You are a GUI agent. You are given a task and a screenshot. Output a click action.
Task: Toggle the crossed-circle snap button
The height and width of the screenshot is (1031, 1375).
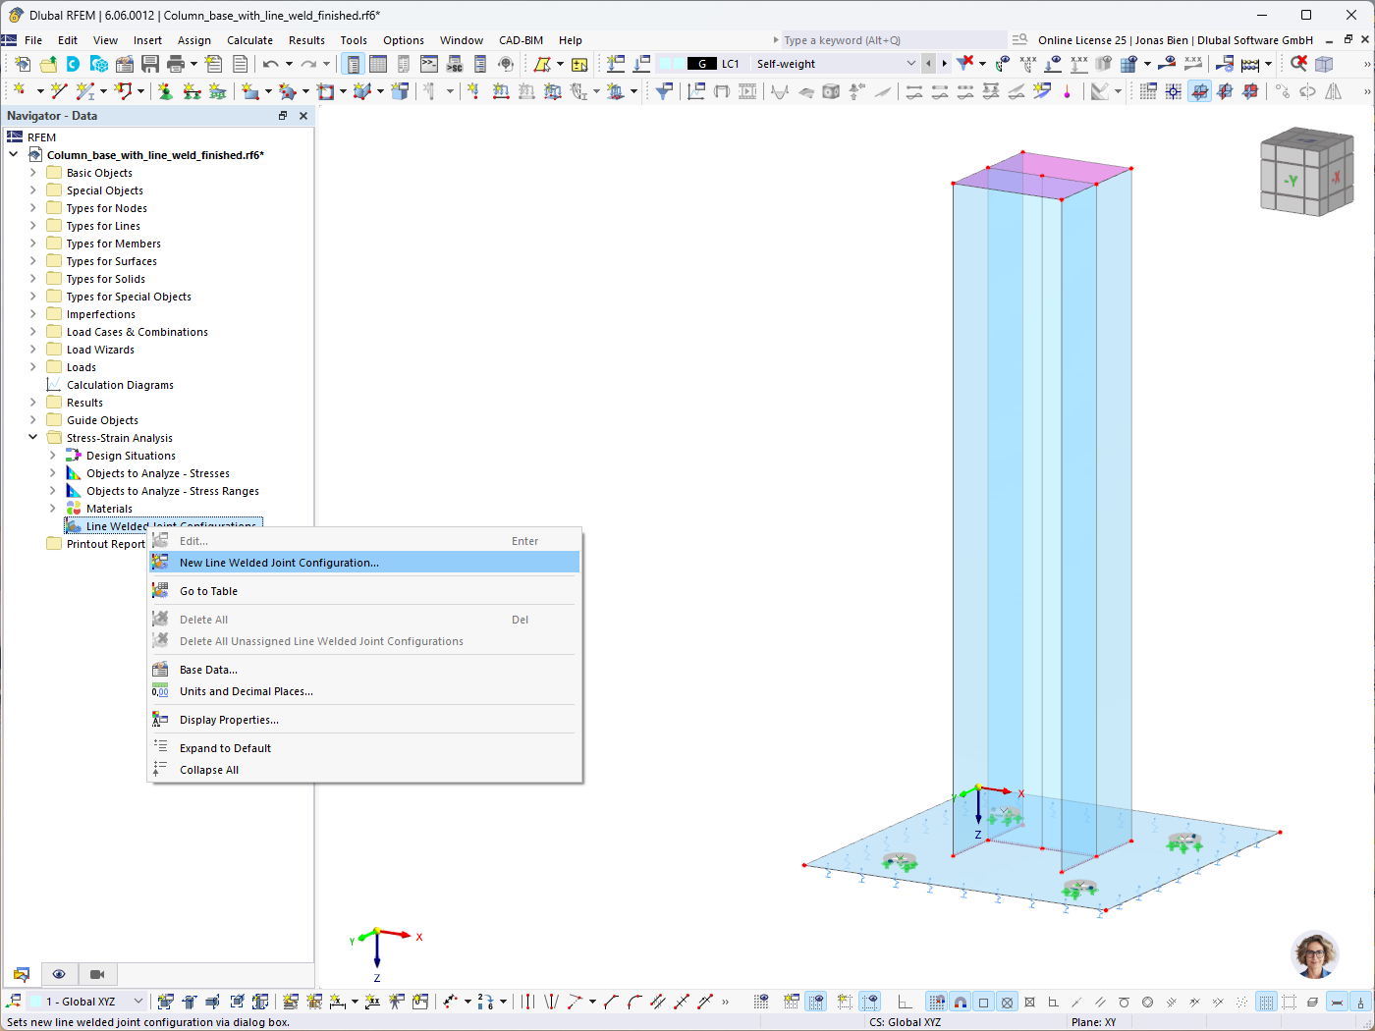1007,1002
